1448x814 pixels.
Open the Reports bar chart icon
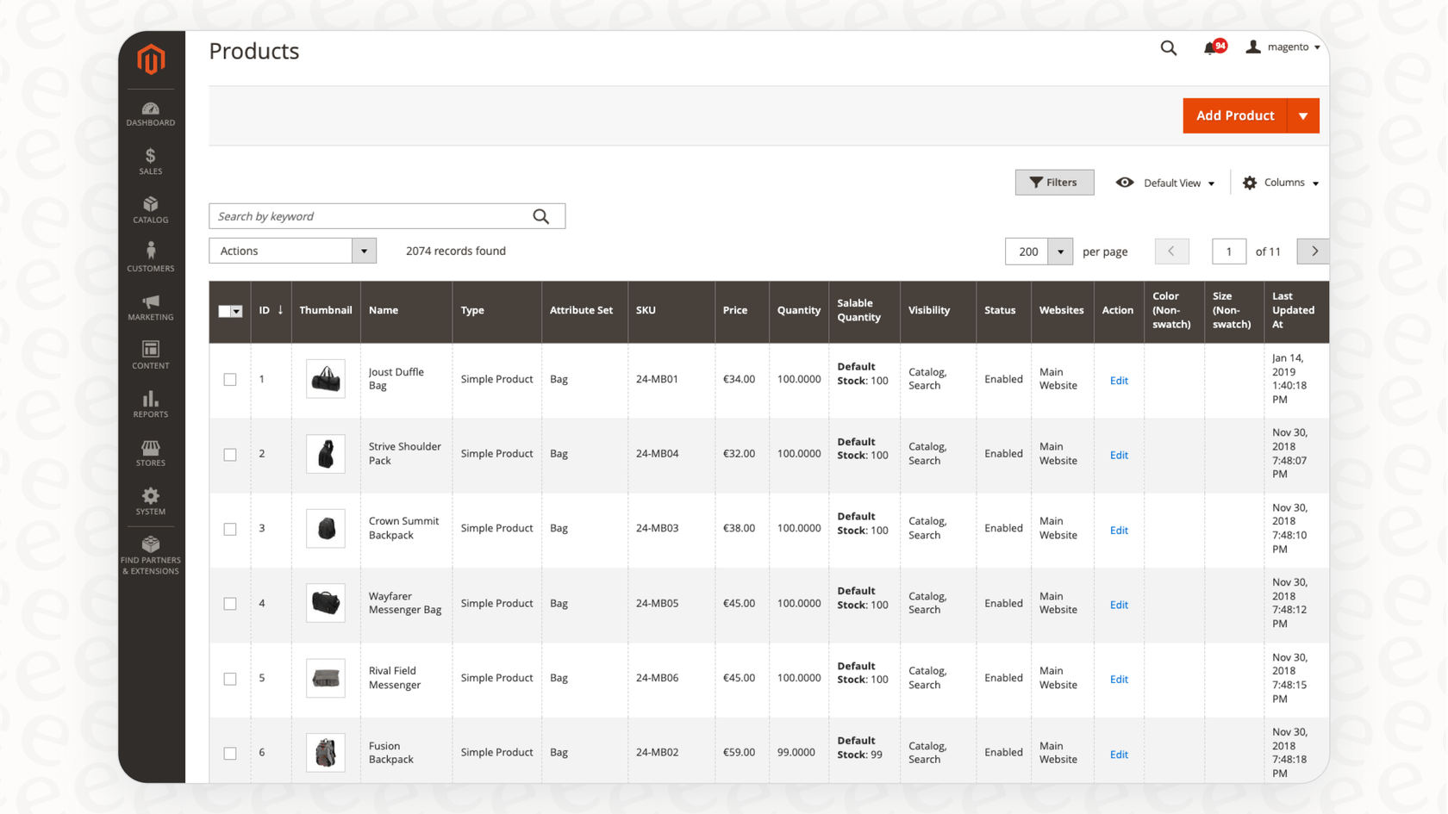coord(151,405)
